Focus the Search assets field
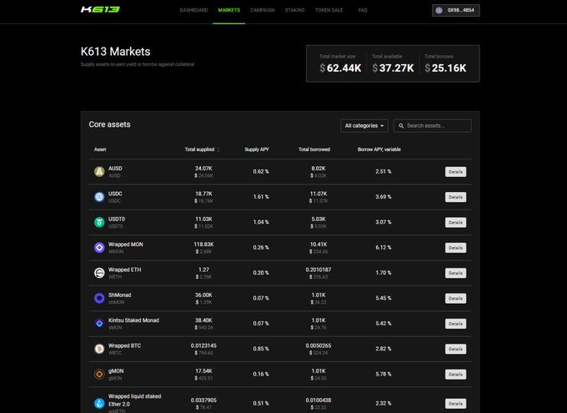Viewport: 567px width, 413px height. point(432,126)
